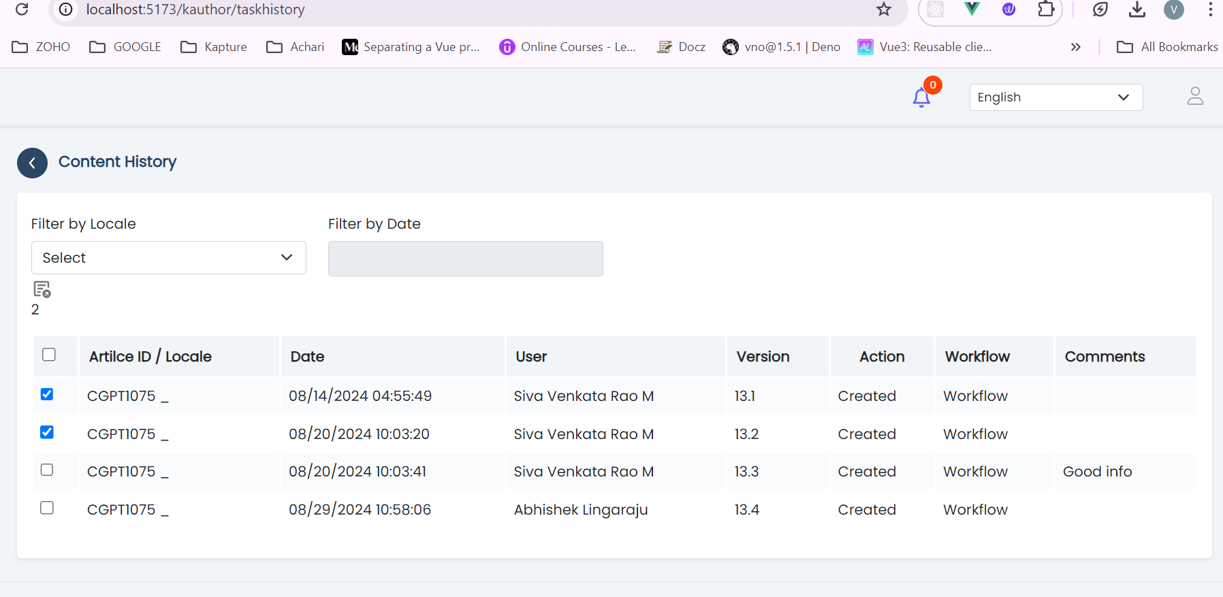The image size is (1223, 597).
Task: Open the All Bookmarks folder
Action: tap(1167, 47)
